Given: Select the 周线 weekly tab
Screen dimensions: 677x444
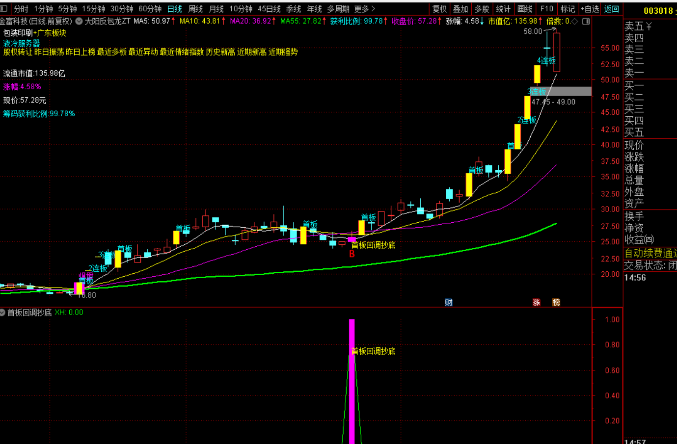Looking at the screenshot, I should tap(196, 9).
